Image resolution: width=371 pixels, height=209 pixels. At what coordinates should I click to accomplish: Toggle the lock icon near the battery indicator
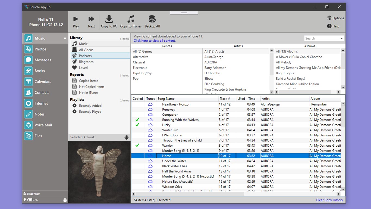pos(65,199)
